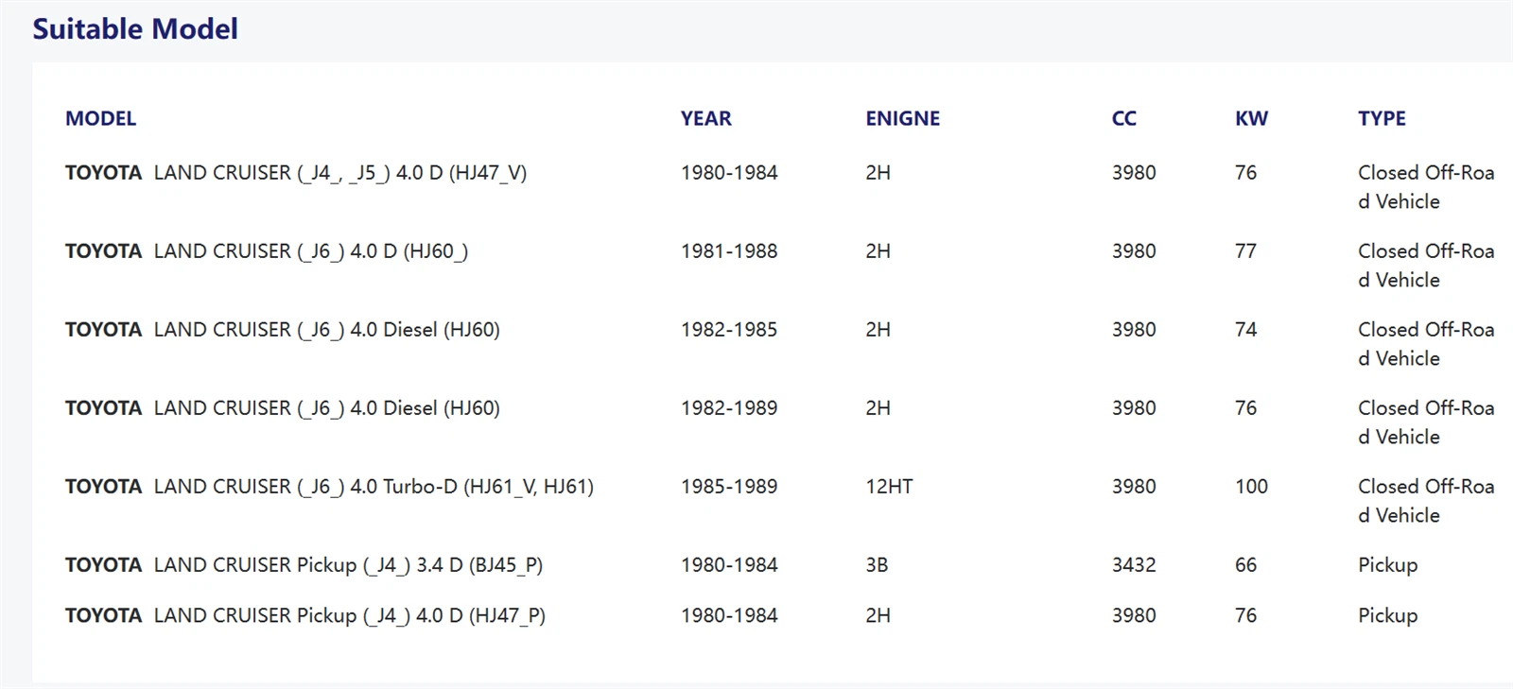Select the 4.0 Diesel (HJ60) model dated 1982-1989

327,408
